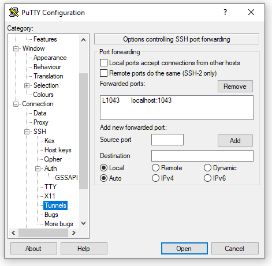Click the horizontal scroll right arrow

(x=74, y=233)
